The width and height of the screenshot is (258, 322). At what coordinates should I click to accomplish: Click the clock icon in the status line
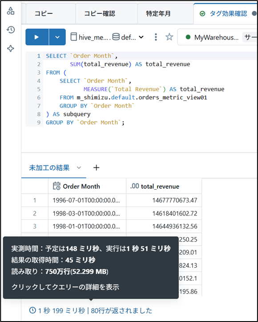(x=32, y=310)
